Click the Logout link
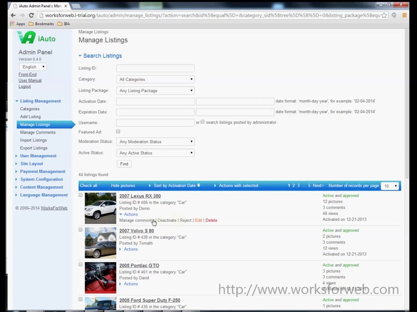The image size is (417, 312). tap(25, 87)
